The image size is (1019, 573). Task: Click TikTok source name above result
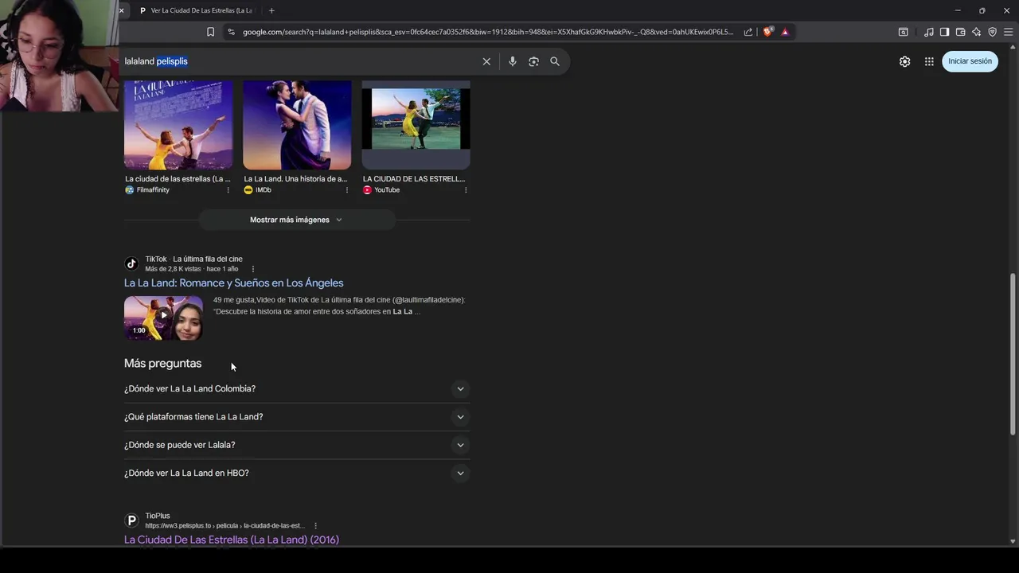pyautogui.click(x=156, y=259)
